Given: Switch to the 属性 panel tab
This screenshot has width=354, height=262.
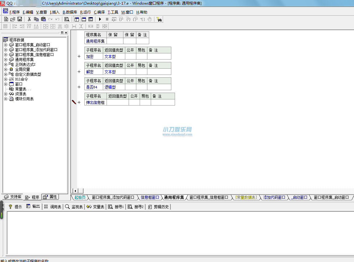Looking at the screenshot, I should [50, 197].
